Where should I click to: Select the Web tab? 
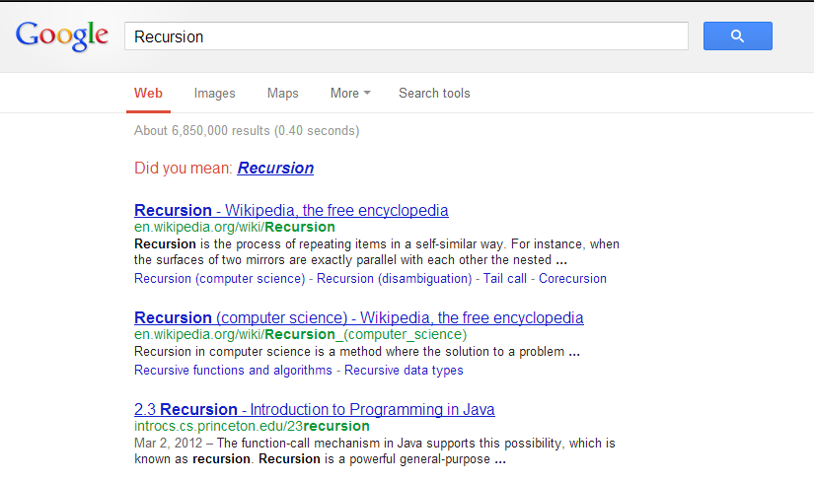click(148, 93)
